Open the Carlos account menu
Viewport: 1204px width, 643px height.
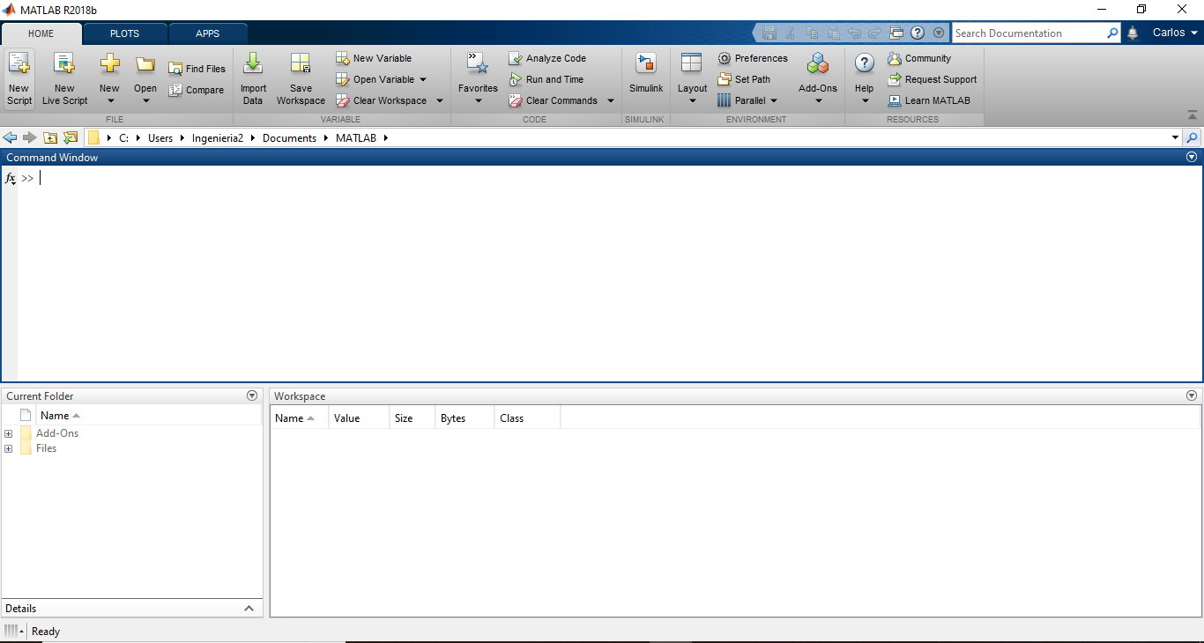click(1173, 33)
